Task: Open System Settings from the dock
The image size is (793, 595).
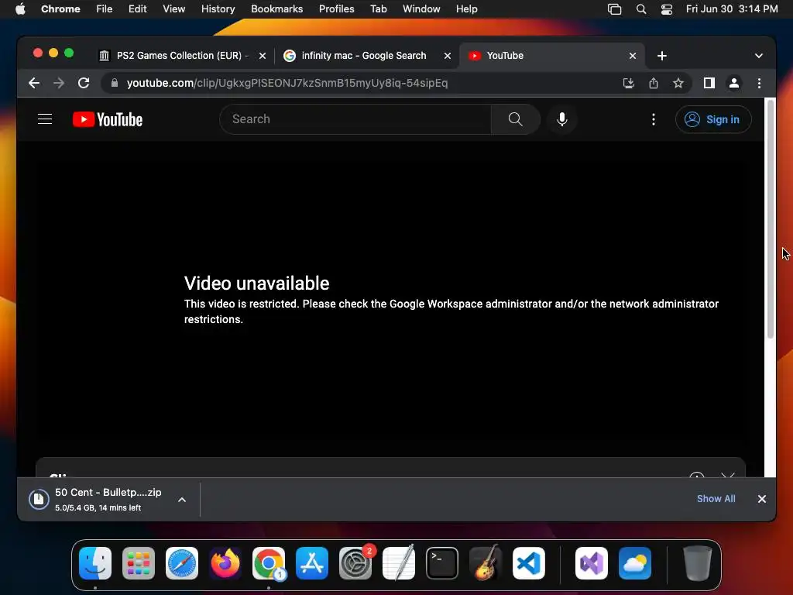Action: (355, 563)
